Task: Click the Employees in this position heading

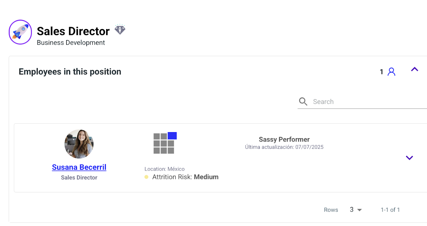Action: (70, 72)
